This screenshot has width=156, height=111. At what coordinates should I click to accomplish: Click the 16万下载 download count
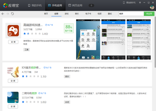28,29
